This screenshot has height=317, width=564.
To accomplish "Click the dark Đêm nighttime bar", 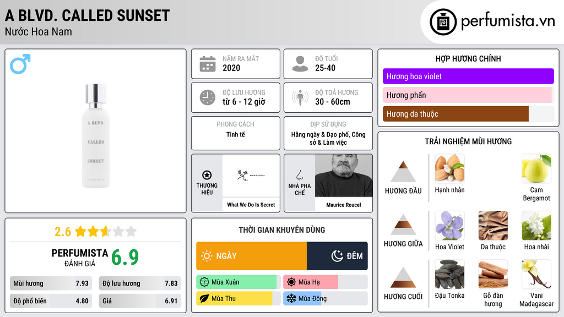I will point(337,256).
